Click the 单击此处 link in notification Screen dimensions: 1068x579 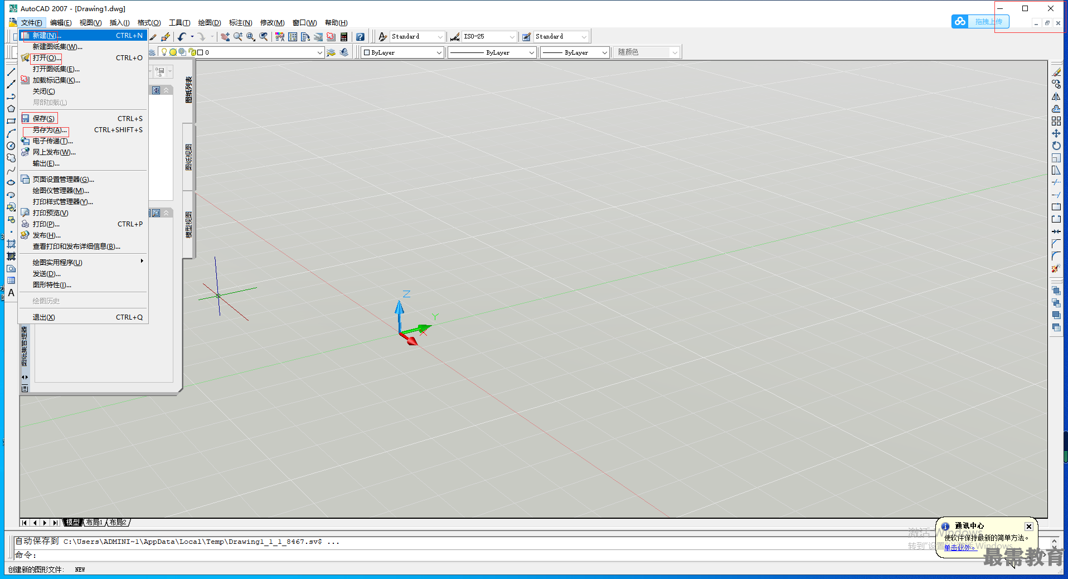tap(959, 547)
